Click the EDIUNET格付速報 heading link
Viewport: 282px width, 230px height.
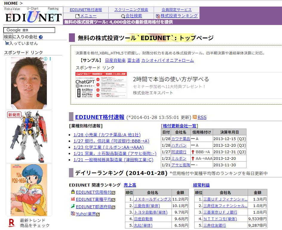[x=100, y=117]
